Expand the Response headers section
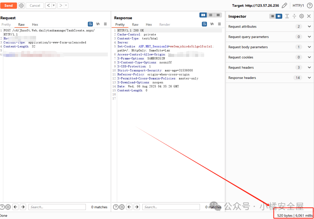314x219 pixels. coord(309,78)
